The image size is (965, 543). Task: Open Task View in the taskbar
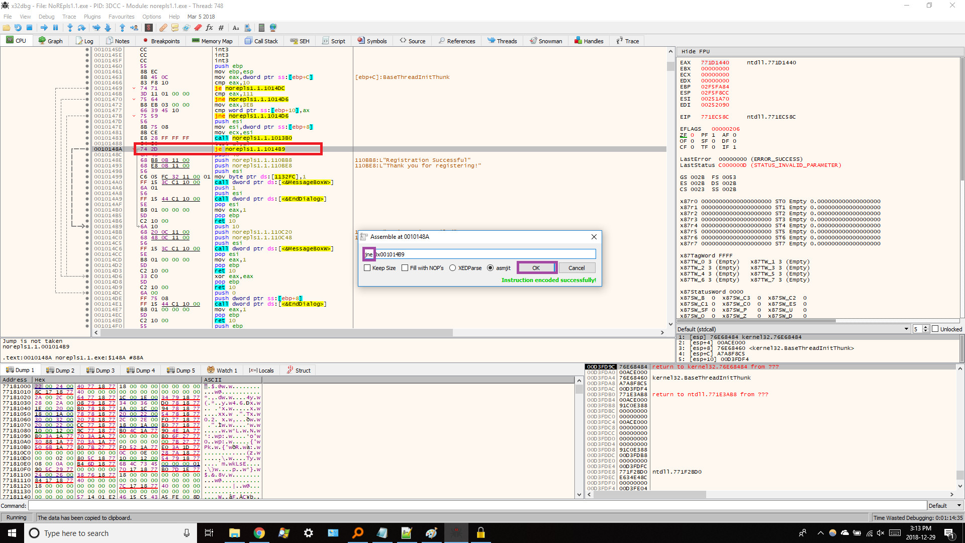tap(209, 533)
